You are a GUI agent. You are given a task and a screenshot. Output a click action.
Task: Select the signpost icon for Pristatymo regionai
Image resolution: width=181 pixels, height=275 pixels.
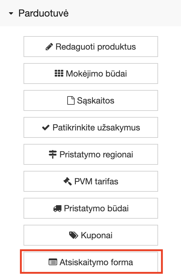click(53, 154)
